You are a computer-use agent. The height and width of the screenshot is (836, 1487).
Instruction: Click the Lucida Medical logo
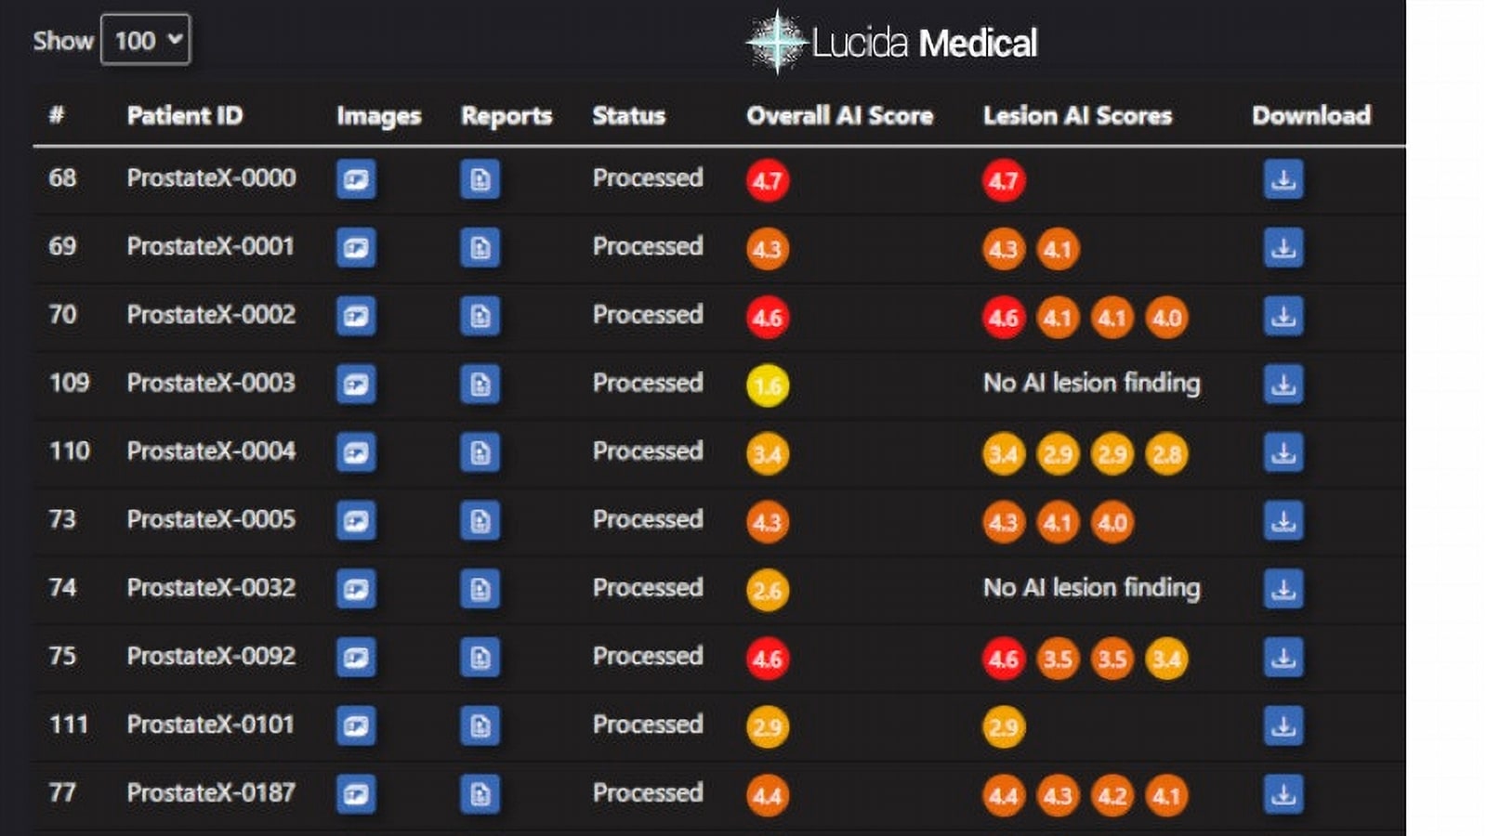click(x=892, y=43)
